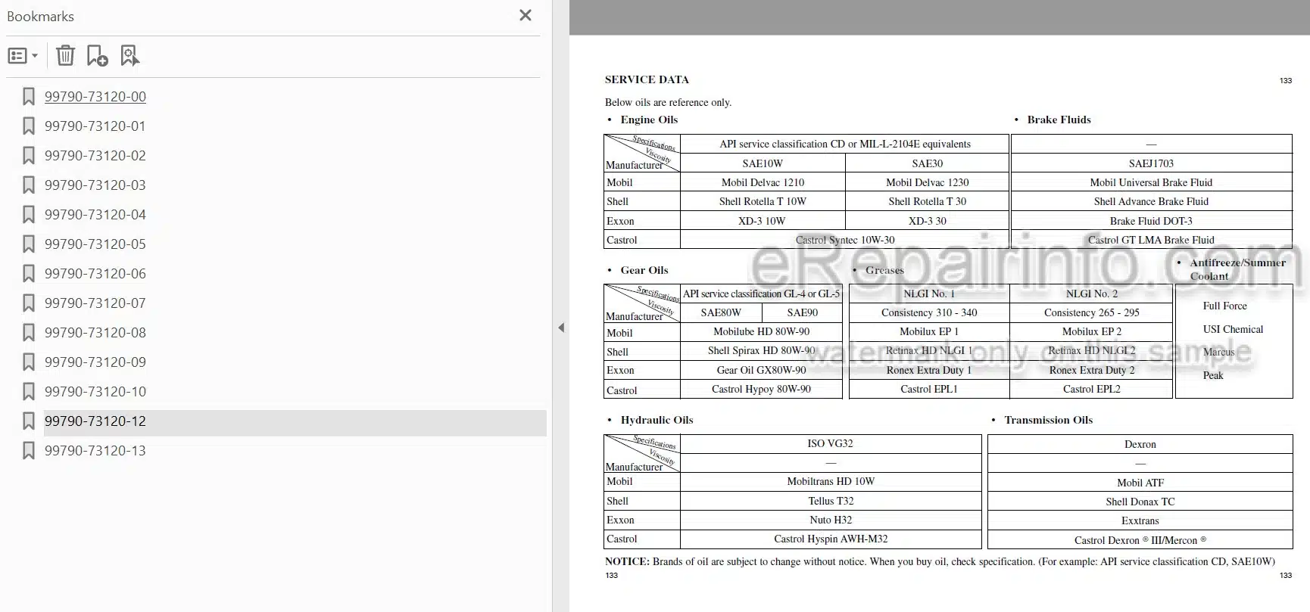The height and width of the screenshot is (612, 1310).
Task: Click coolant entry USI Chemical
Action: coord(1233,329)
